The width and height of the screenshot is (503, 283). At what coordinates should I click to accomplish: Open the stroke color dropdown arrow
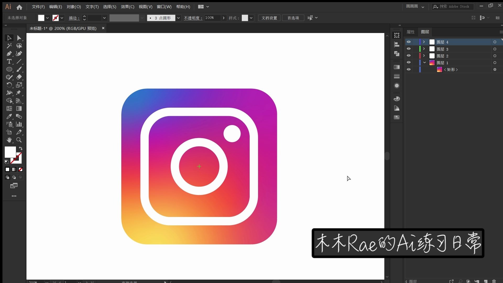click(62, 18)
